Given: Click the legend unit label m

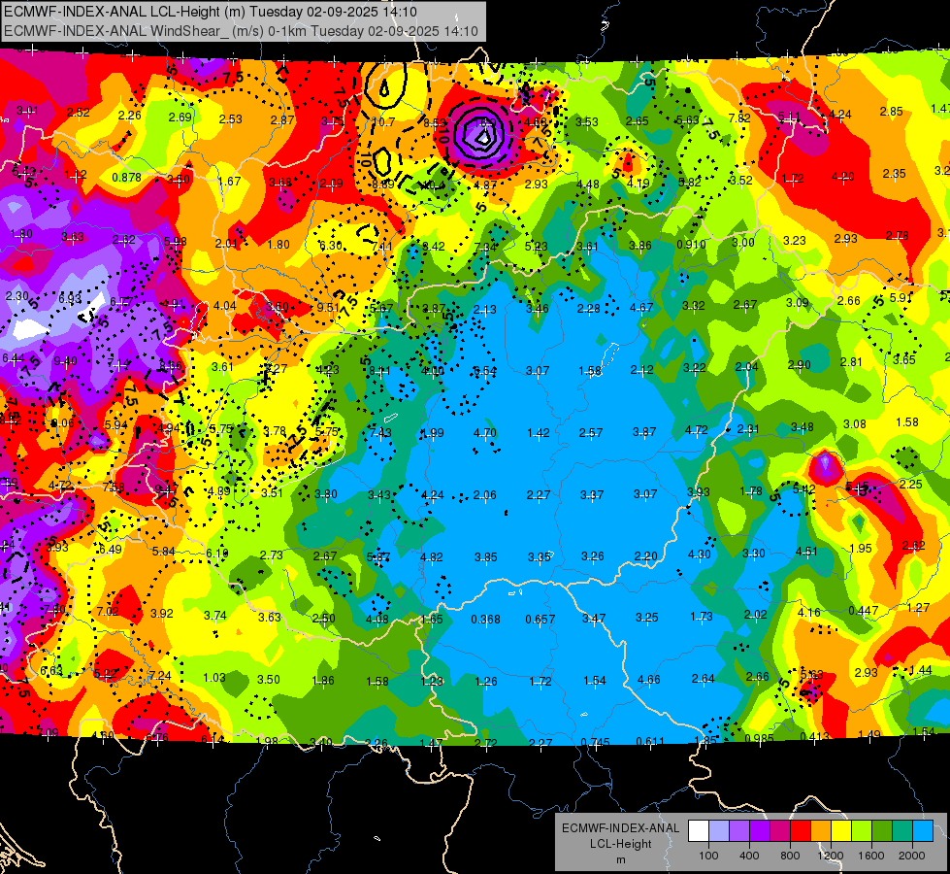Looking at the screenshot, I should point(620,859).
